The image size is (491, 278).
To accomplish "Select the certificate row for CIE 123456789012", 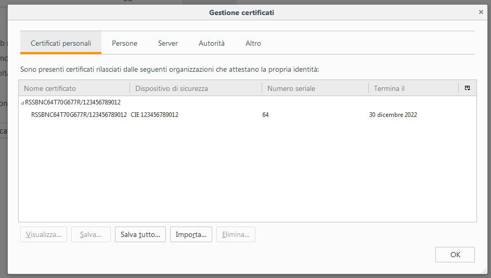I will (x=248, y=115).
